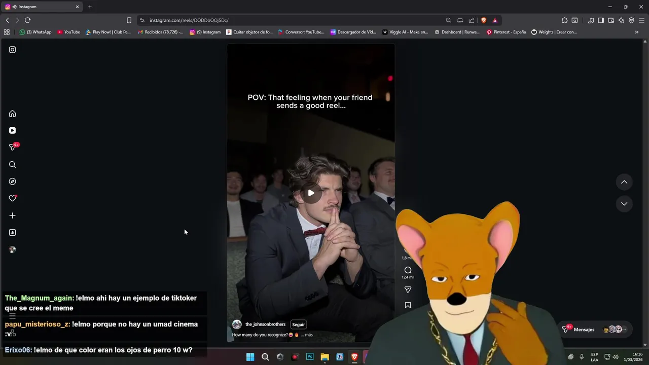Viewport: 649px width, 365px height.
Task: Open the_johnsonbrothers profile name
Action: [265, 324]
